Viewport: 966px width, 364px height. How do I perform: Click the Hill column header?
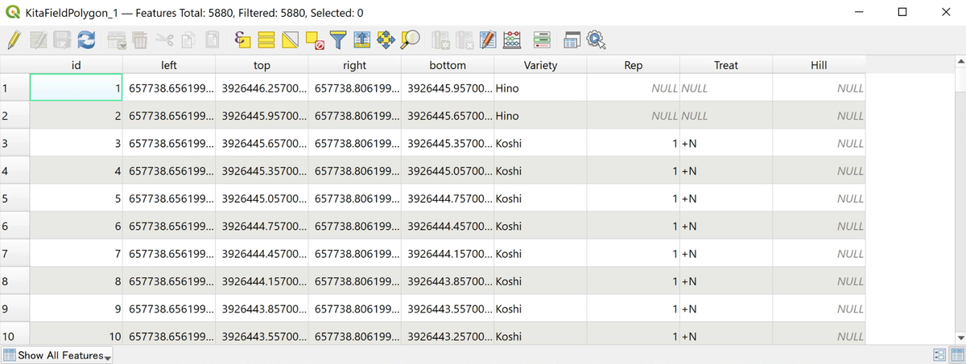[x=819, y=65]
